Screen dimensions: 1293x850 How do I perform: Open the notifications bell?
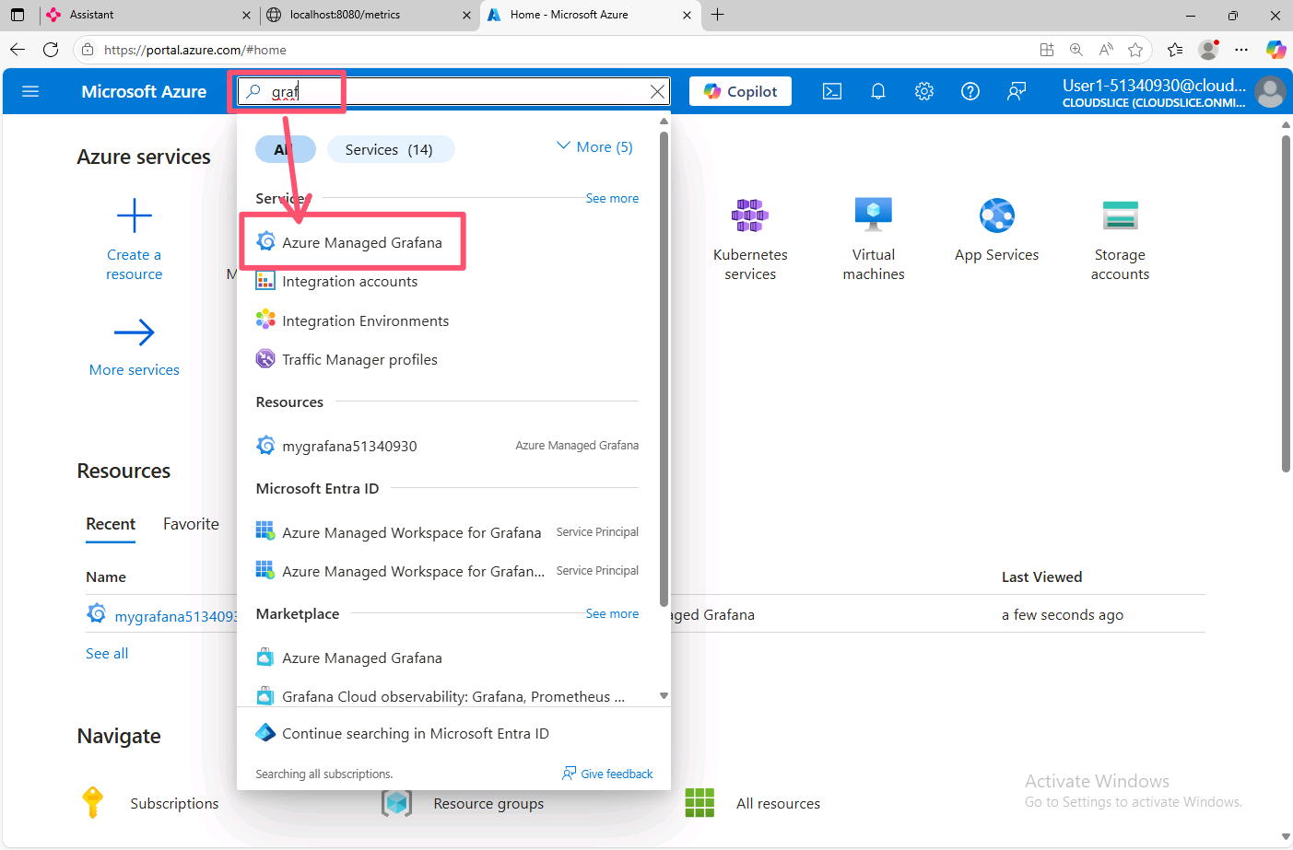[x=877, y=91]
